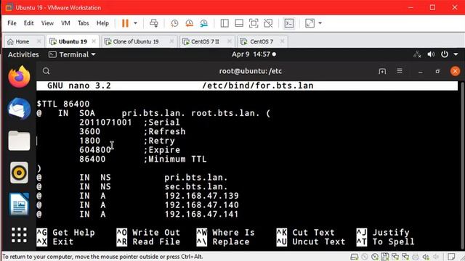Toggle the VMware library sidebar panel
Viewport: 465px width, 261px height.
225,23
